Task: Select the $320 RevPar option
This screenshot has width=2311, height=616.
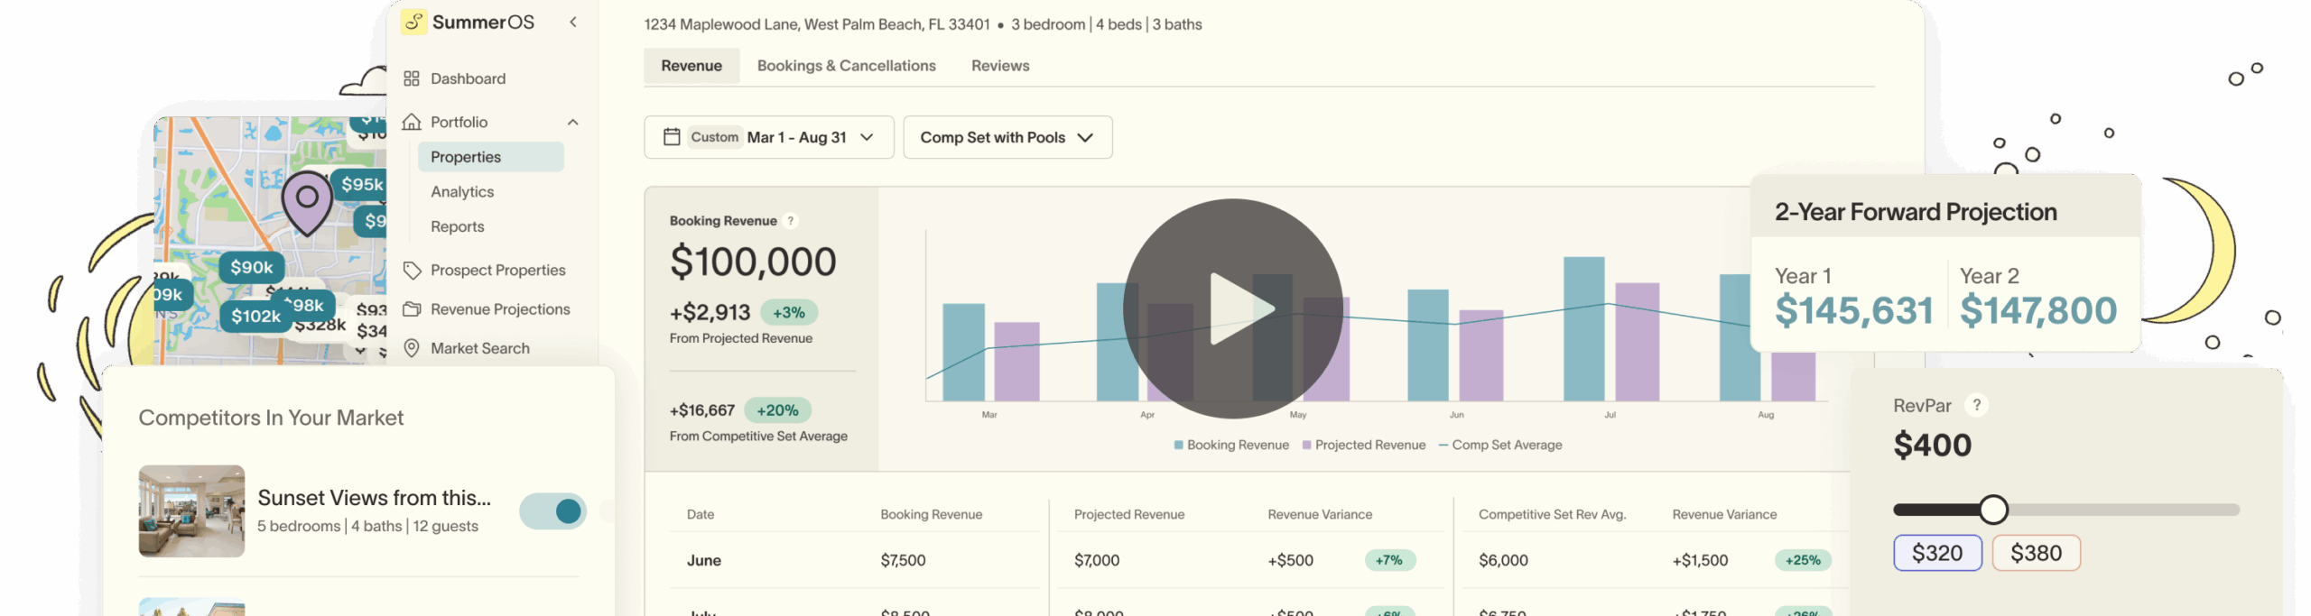Action: click(1937, 553)
